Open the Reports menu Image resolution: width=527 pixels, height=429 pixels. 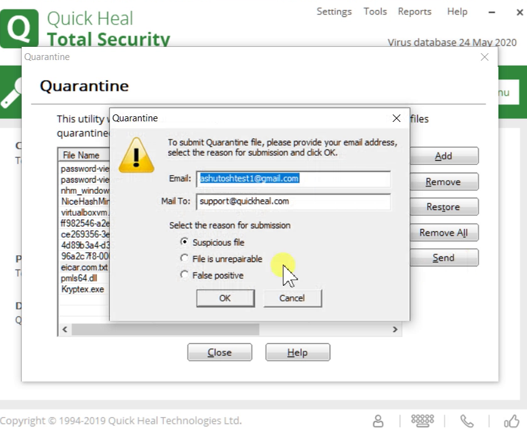pyautogui.click(x=414, y=11)
